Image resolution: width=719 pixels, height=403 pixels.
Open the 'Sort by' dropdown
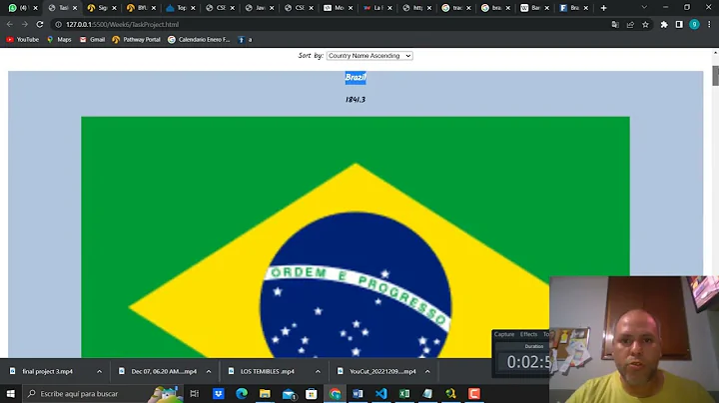tap(369, 56)
